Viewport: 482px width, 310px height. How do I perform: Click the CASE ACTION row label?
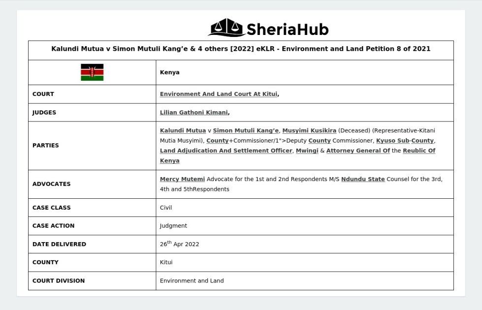pos(54,226)
